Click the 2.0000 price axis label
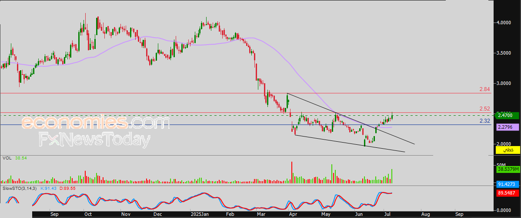This screenshot has height=218, width=521. pos(504,144)
